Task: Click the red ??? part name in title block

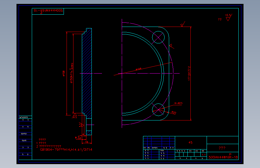Action: [x=222, y=148]
